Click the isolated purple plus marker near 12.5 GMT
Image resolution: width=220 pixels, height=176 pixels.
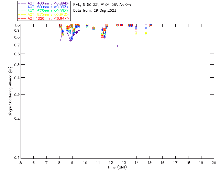(x=118, y=46)
